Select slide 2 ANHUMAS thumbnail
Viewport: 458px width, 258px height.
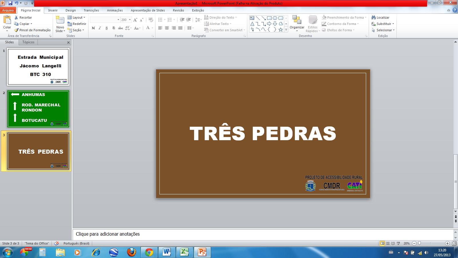pos(38,109)
